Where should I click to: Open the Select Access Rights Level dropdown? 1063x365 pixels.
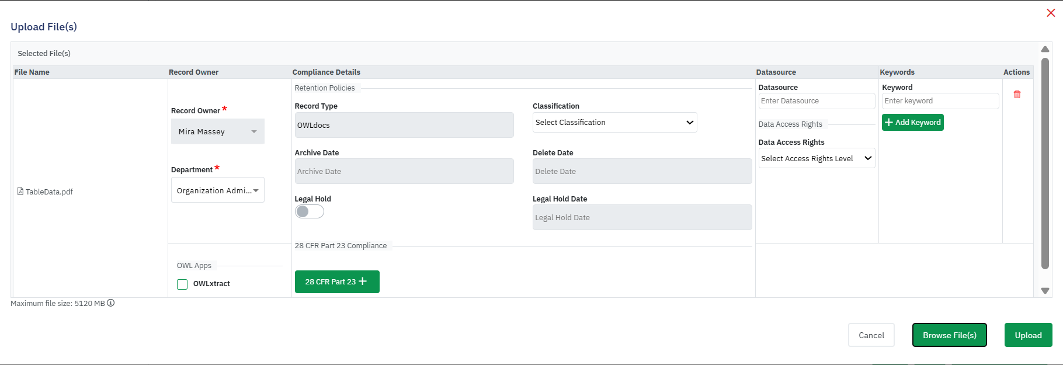tap(817, 158)
